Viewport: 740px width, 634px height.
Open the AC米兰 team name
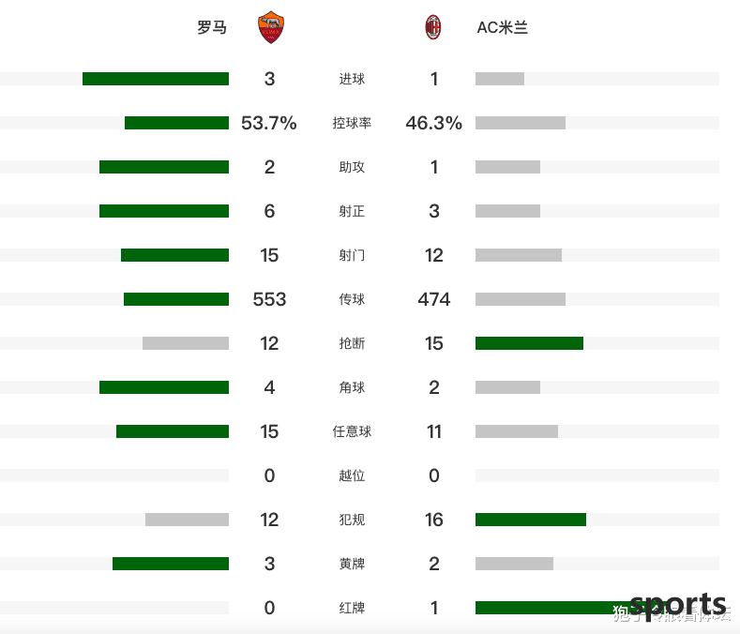click(502, 27)
